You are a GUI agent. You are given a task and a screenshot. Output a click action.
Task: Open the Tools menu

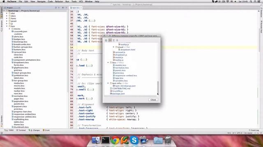[x=74, y=2]
